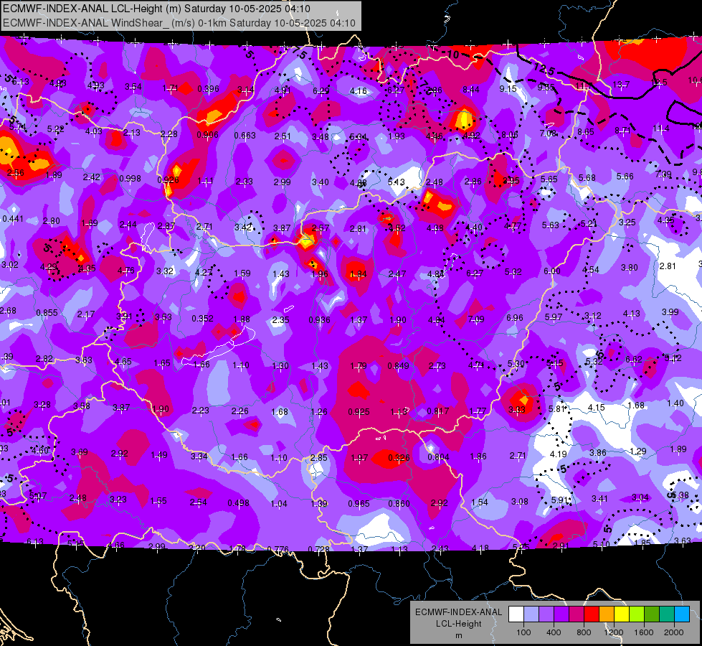Click the wind shear value 0.728
Viewport: 702px width, 646px height.
(x=319, y=549)
